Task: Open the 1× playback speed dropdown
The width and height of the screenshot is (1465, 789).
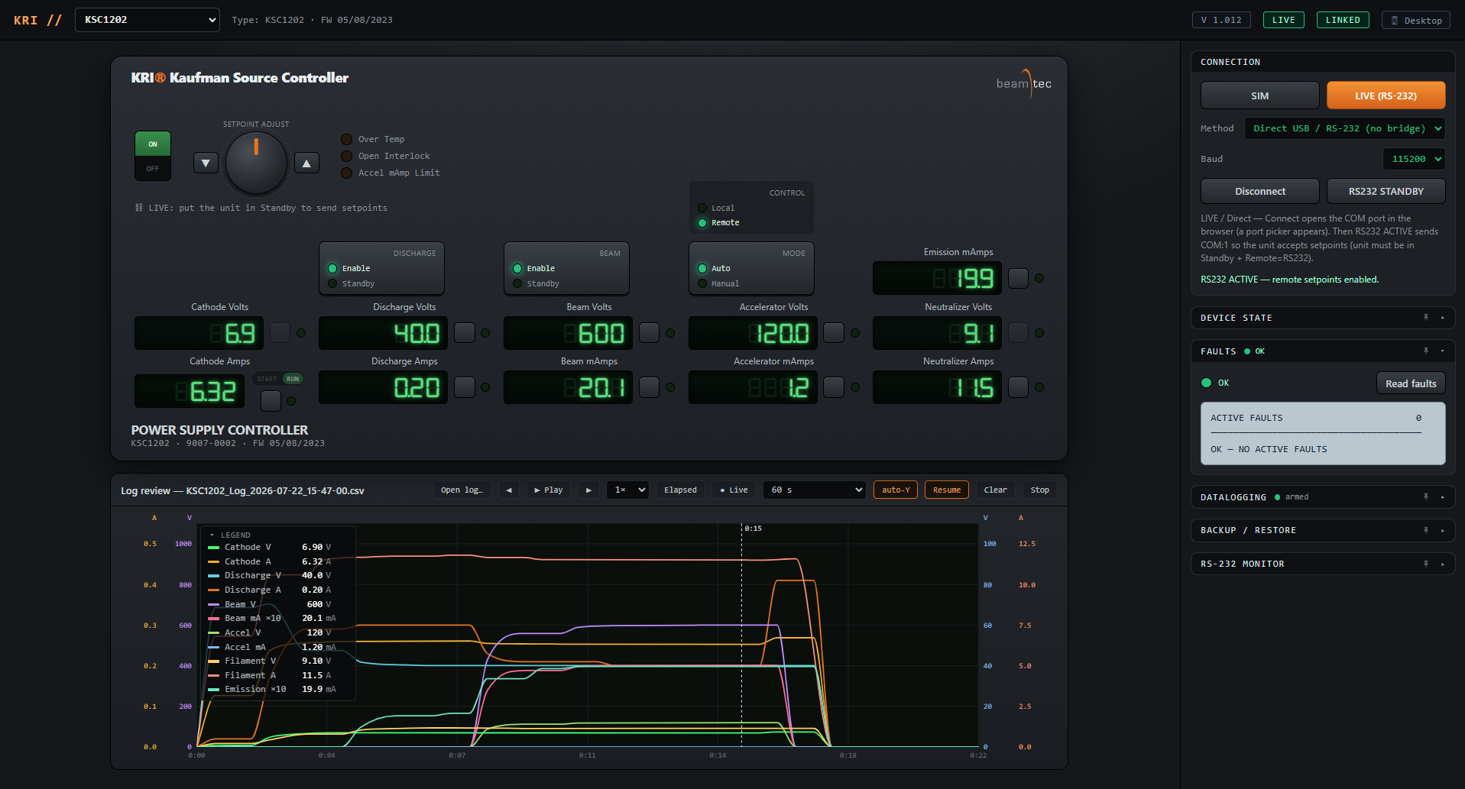Action: tap(627, 490)
